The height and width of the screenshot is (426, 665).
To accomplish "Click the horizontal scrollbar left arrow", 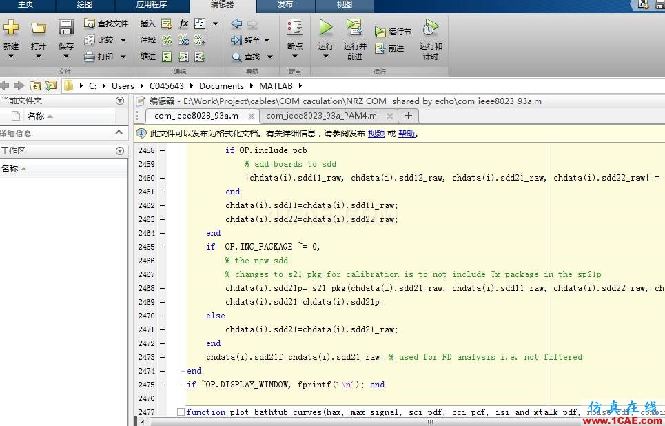I will coord(142,421).
